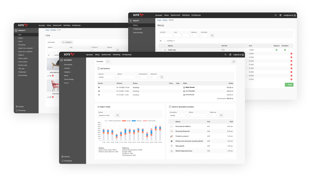The height and width of the screenshot is (179, 311).
Task: Check the select-all checkbox in the Waluty table header
Action: point(161,46)
